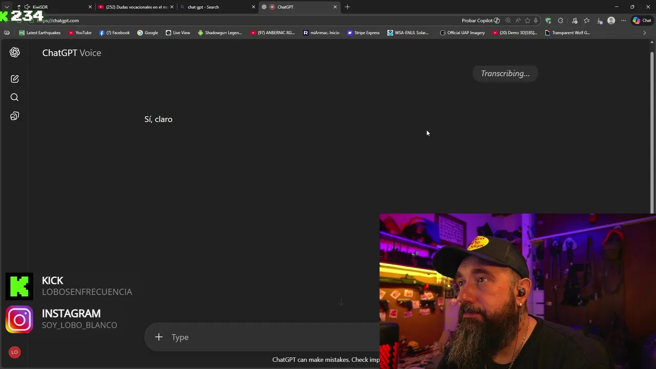The width and height of the screenshot is (656, 369).
Task: Open the Live View bookmark
Action: [178, 33]
